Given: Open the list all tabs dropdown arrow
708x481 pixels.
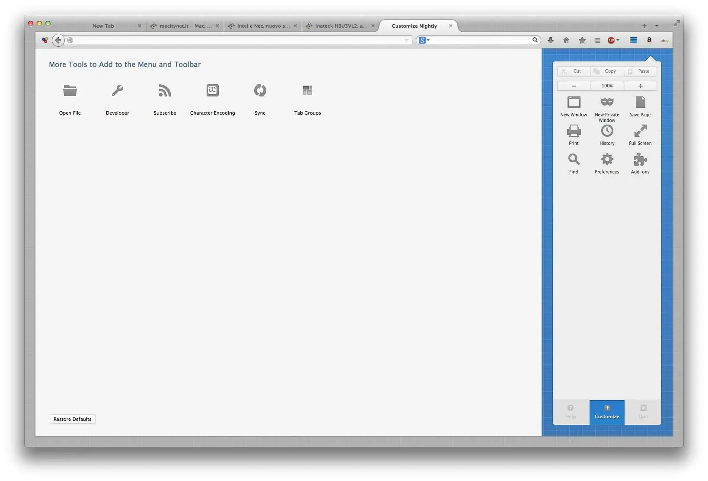Looking at the screenshot, I should click(657, 26).
